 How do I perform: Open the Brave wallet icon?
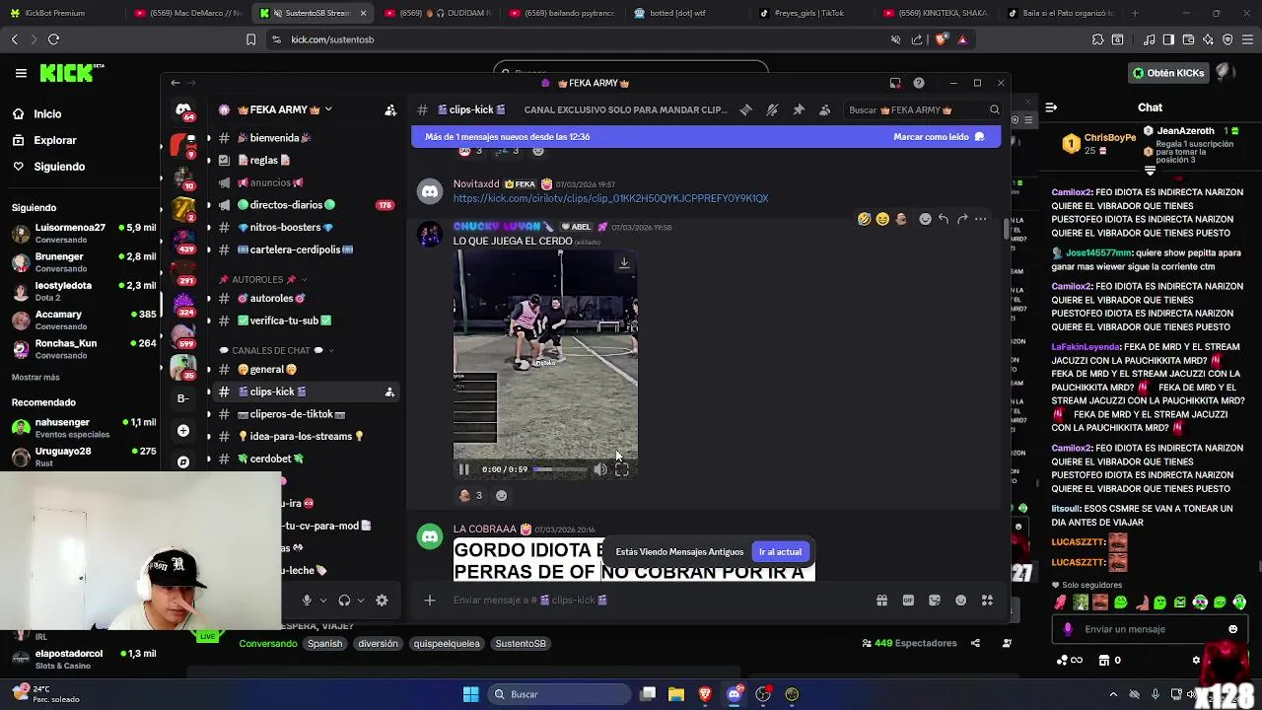(1188, 39)
